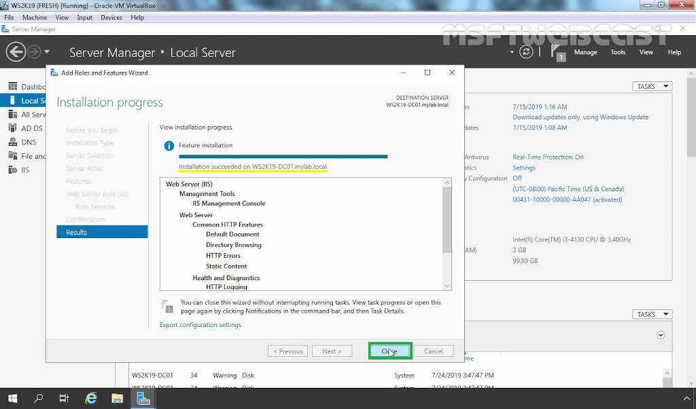The image size is (696, 409).
Task: Open the Settings link under Real-Time Protection
Action: tap(524, 168)
